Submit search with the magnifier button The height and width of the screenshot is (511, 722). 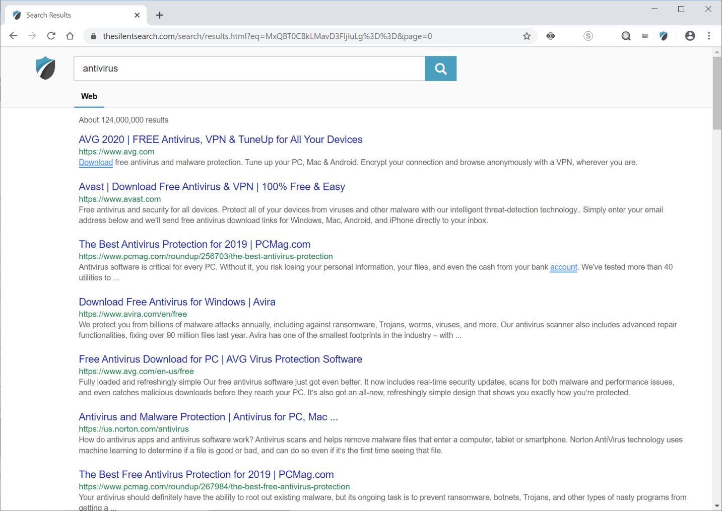pos(440,68)
